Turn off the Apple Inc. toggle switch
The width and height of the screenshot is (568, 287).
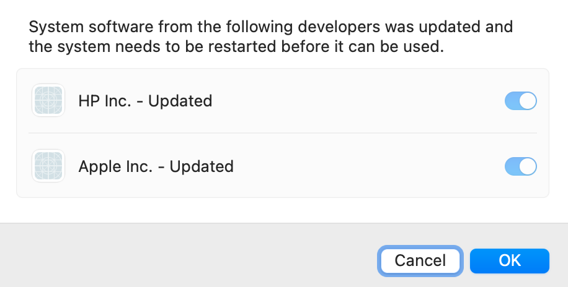(x=520, y=166)
